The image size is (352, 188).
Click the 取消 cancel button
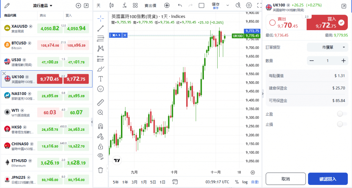click(x=286, y=179)
